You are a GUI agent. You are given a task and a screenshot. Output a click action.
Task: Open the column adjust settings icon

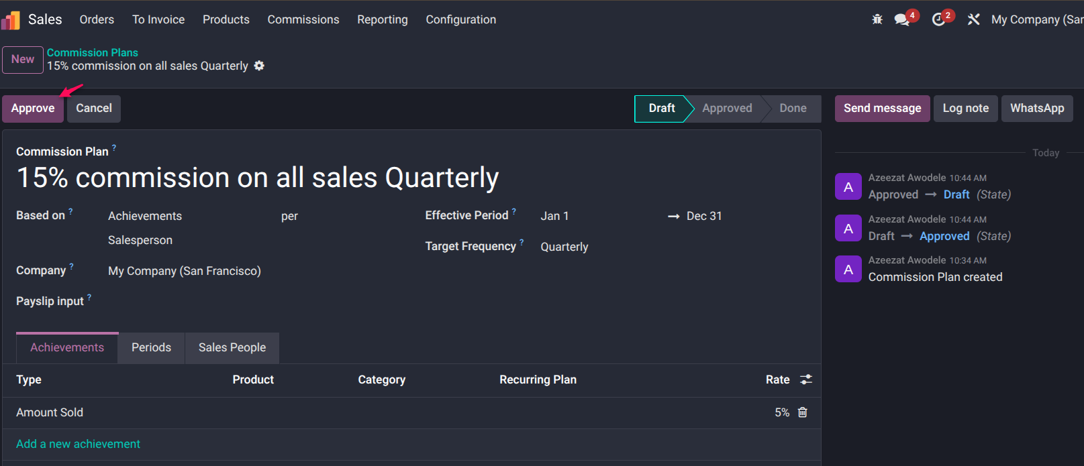click(806, 380)
